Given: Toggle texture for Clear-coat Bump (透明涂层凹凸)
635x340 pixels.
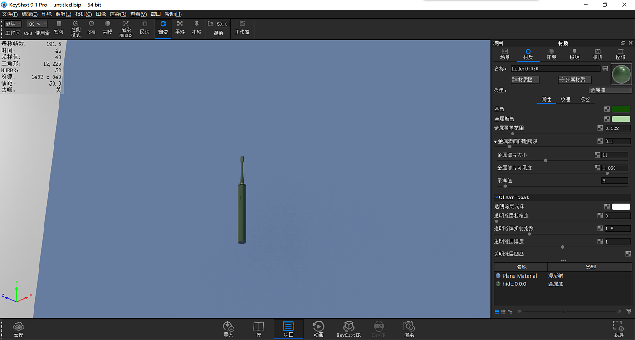Looking at the screenshot, I should click(628, 254).
